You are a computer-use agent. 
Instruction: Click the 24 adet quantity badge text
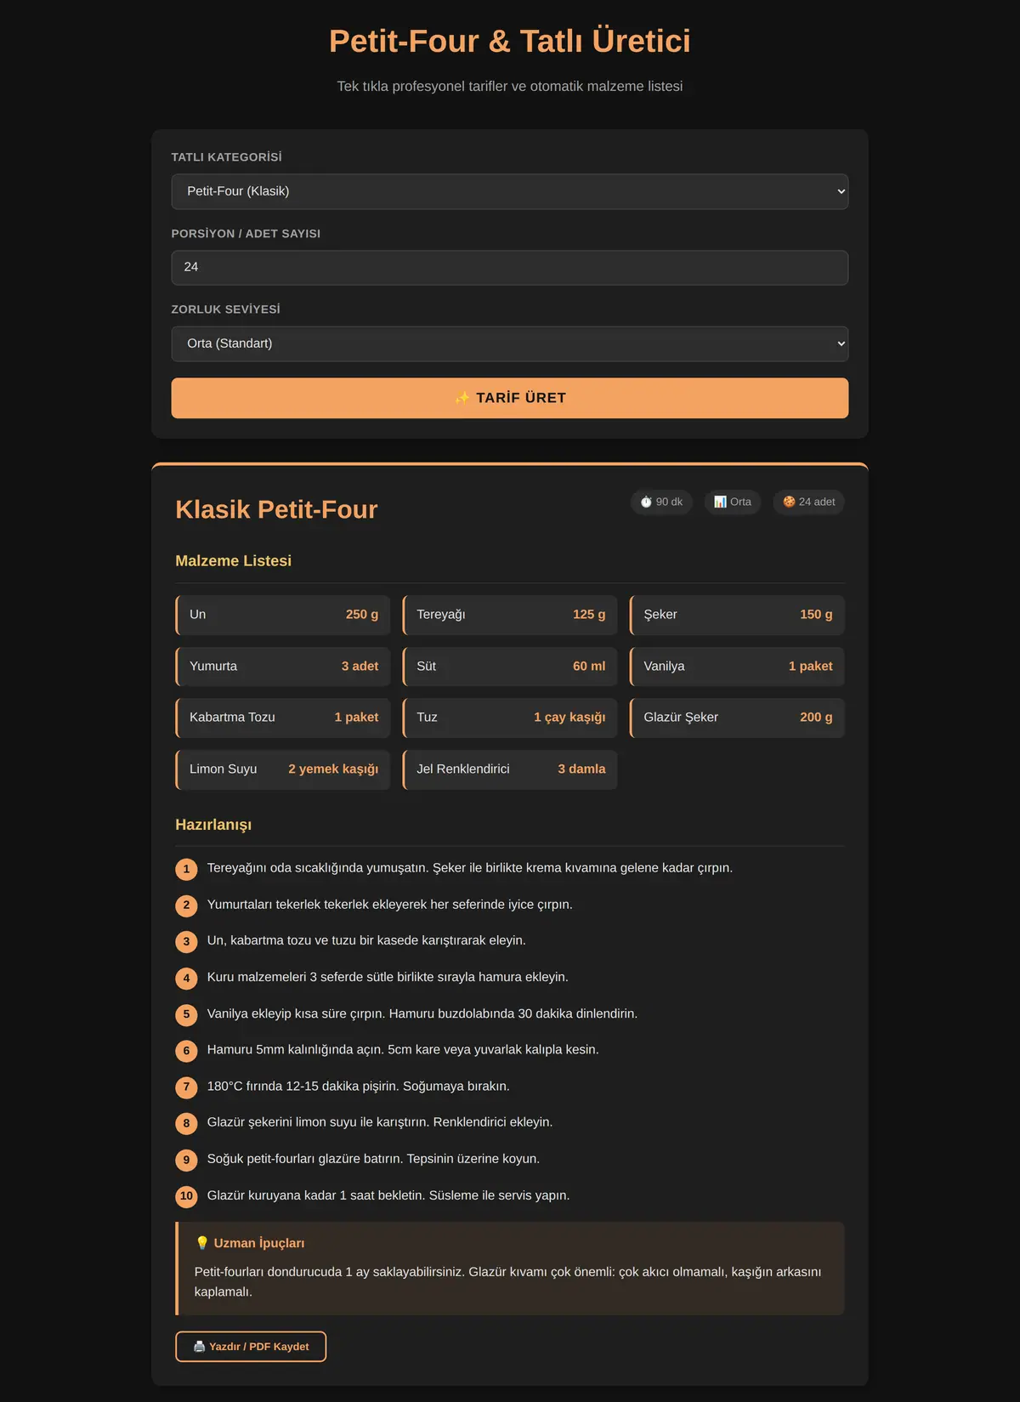click(x=817, y=502)
